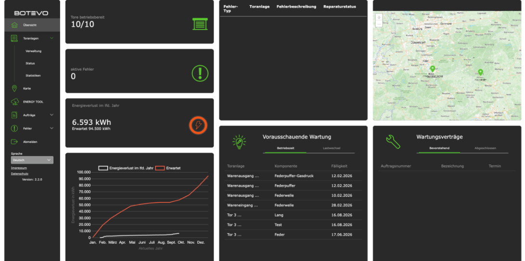Screen dimensions: 525x261
Task: Click the lightbulb icon in Vorausschauende Wartung
Action: pyautogui.click(x=239, y=141)
